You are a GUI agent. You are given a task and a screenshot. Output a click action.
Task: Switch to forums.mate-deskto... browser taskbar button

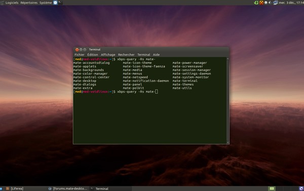tap(68, 188)
